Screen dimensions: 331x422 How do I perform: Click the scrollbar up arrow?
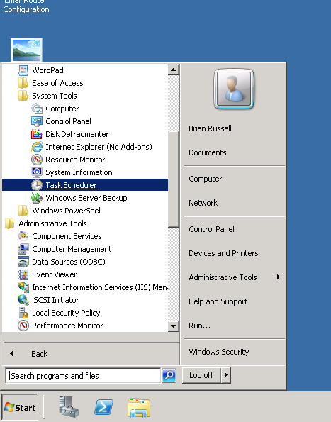(x=174, y=70)
